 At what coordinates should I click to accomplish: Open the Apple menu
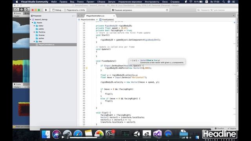(16, 2)
